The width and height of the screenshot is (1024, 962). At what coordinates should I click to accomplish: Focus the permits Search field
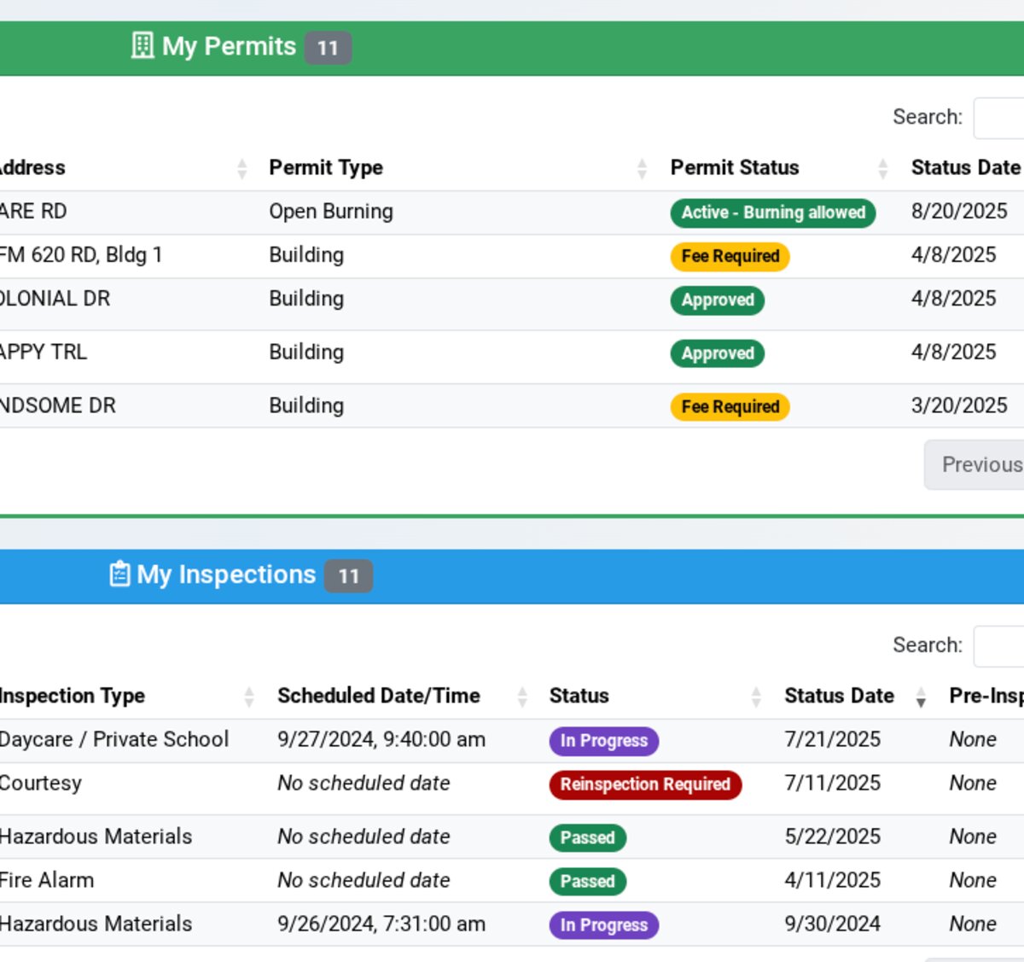(x=1000, y=118)
